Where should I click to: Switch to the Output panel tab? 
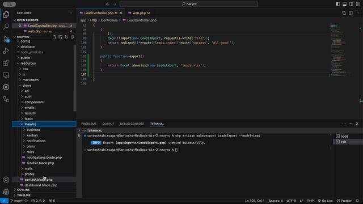pyautogui.click(x=108, y=124)
